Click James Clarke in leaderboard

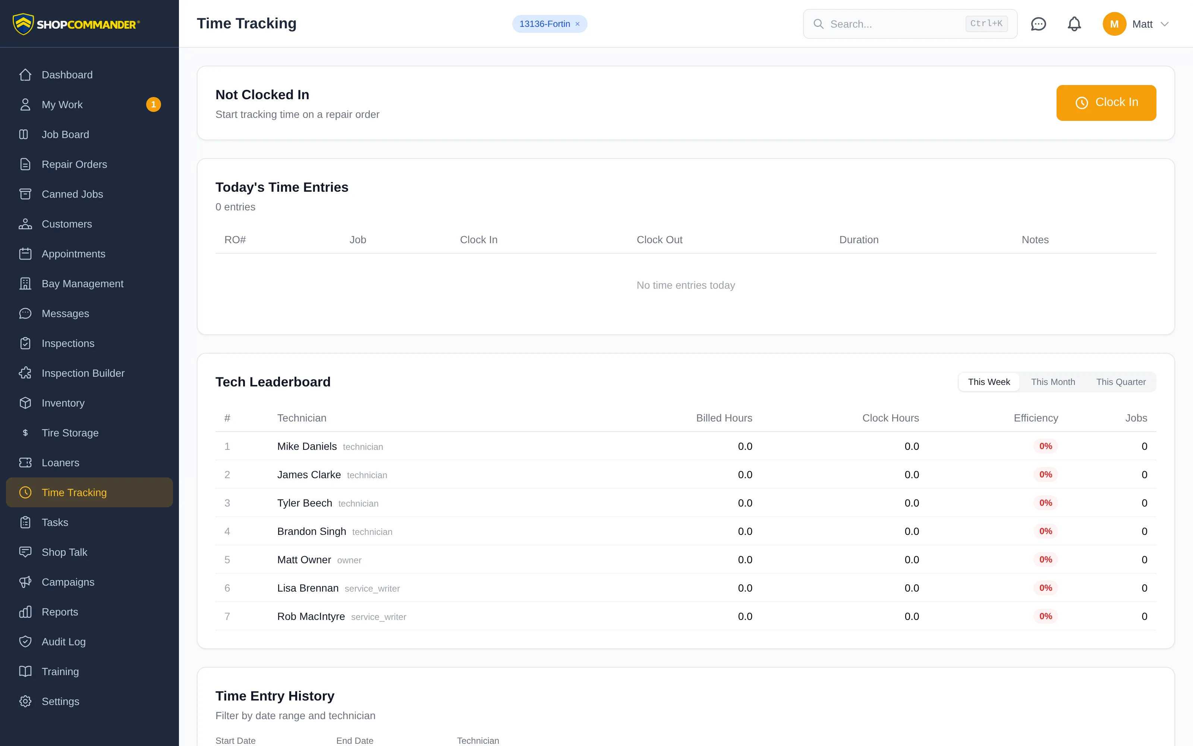[x=309, y=474]
